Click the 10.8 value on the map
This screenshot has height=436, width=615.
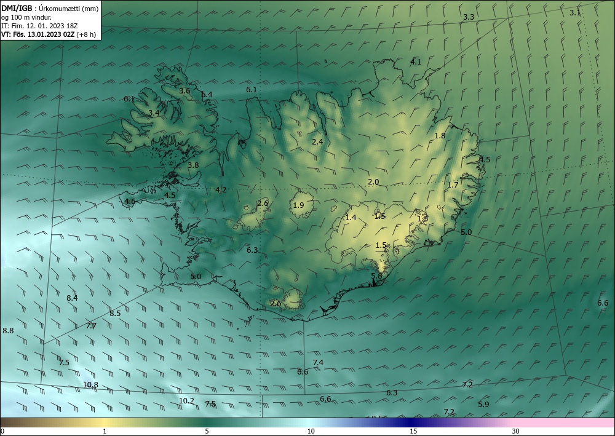pyautogui.click(x=90, y=384)
